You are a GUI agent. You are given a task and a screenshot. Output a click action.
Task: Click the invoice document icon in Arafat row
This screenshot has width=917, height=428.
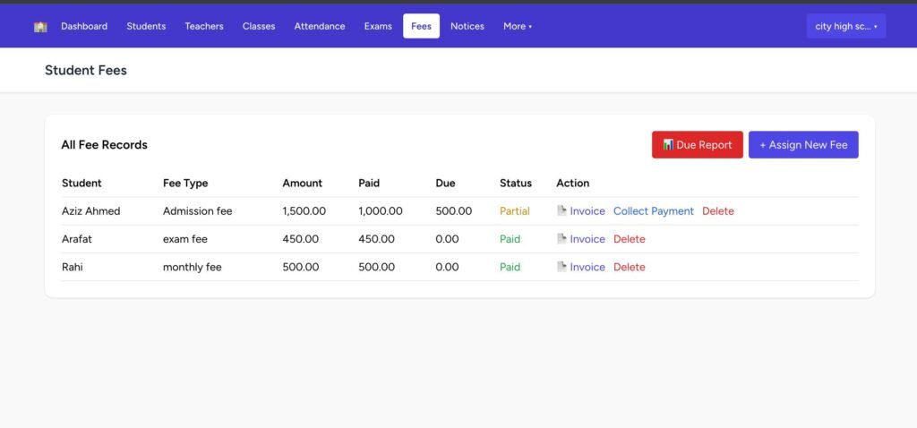(561, 239)
